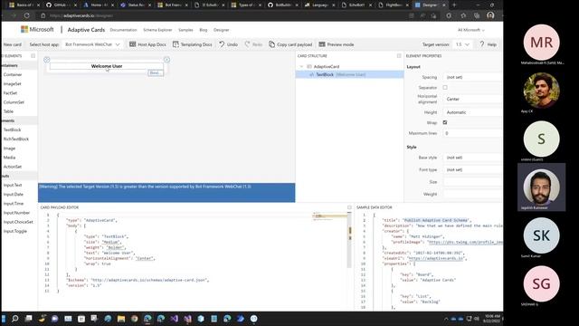This screenshot has height=326, width=579.
Task: Open the Documentation nav link
Action: (x=123, y=30)
